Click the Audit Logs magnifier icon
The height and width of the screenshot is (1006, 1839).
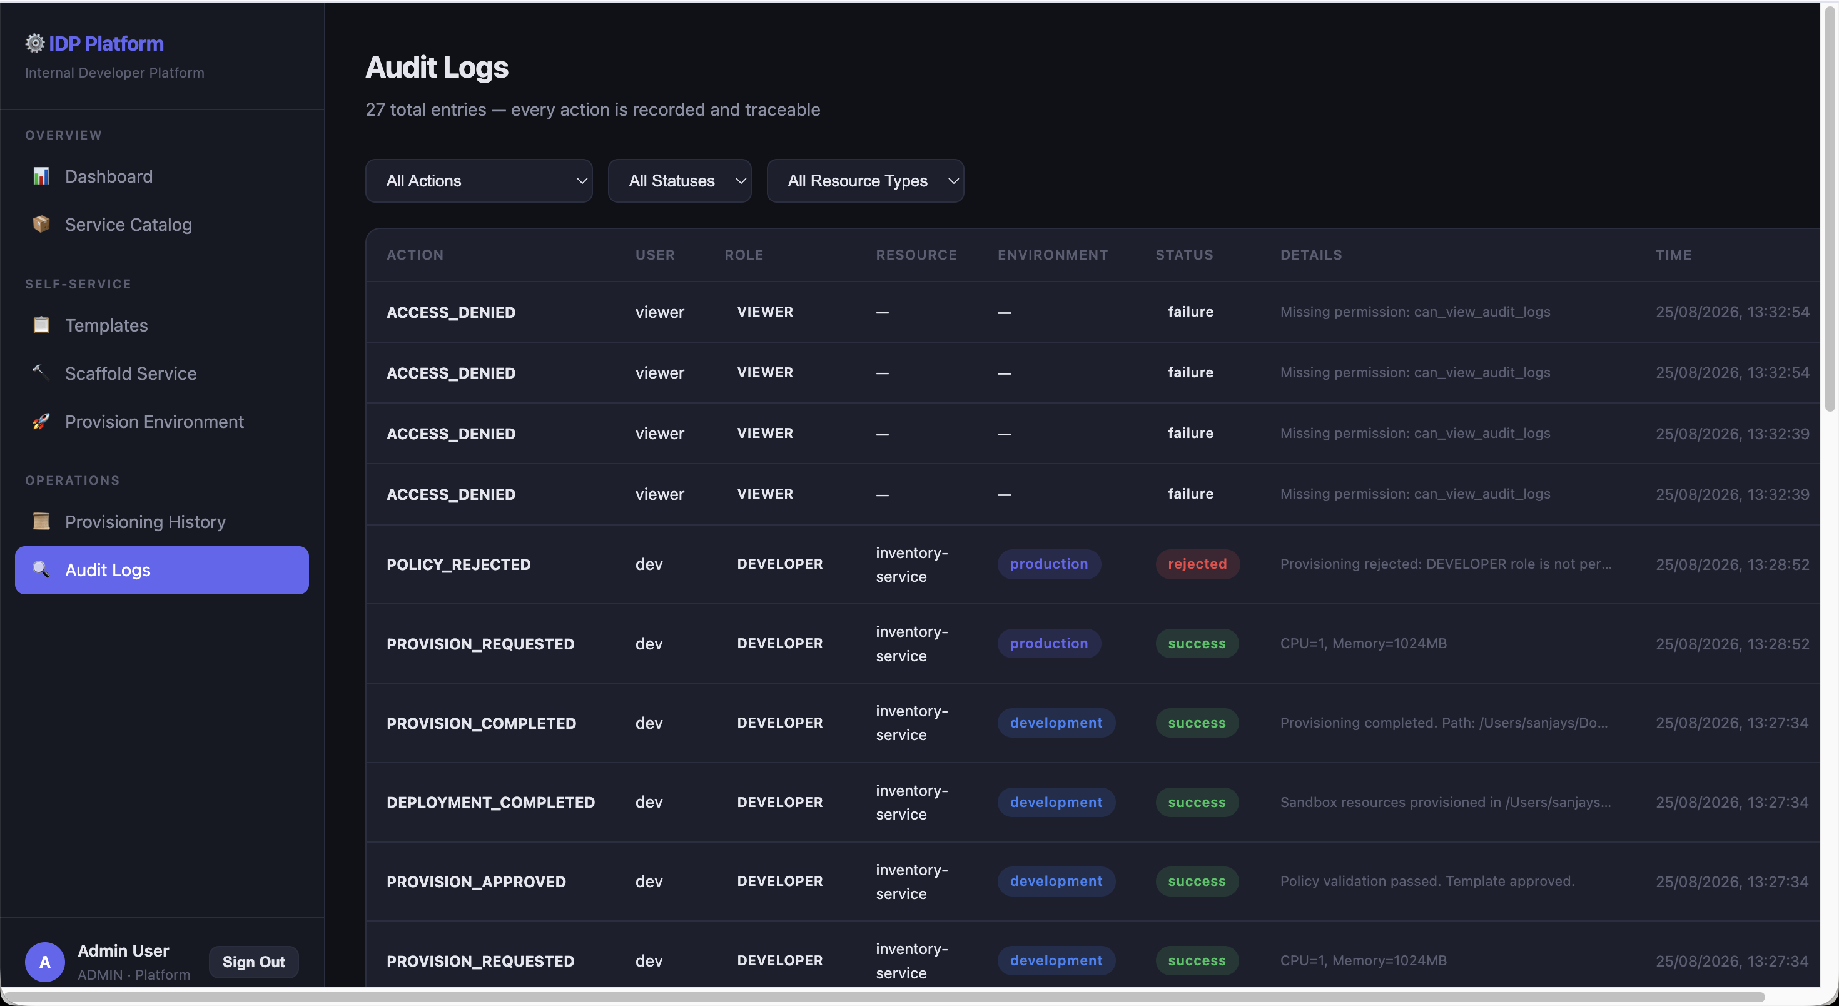[x=41, y=570]
